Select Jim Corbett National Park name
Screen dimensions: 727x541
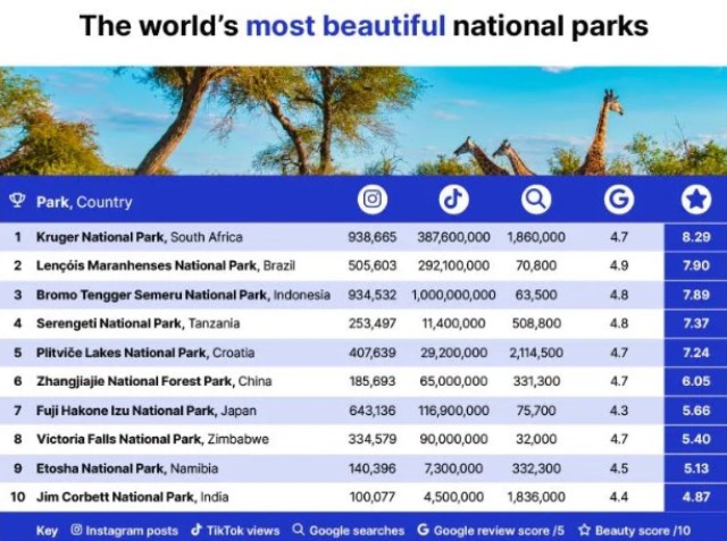pos(132,497)
